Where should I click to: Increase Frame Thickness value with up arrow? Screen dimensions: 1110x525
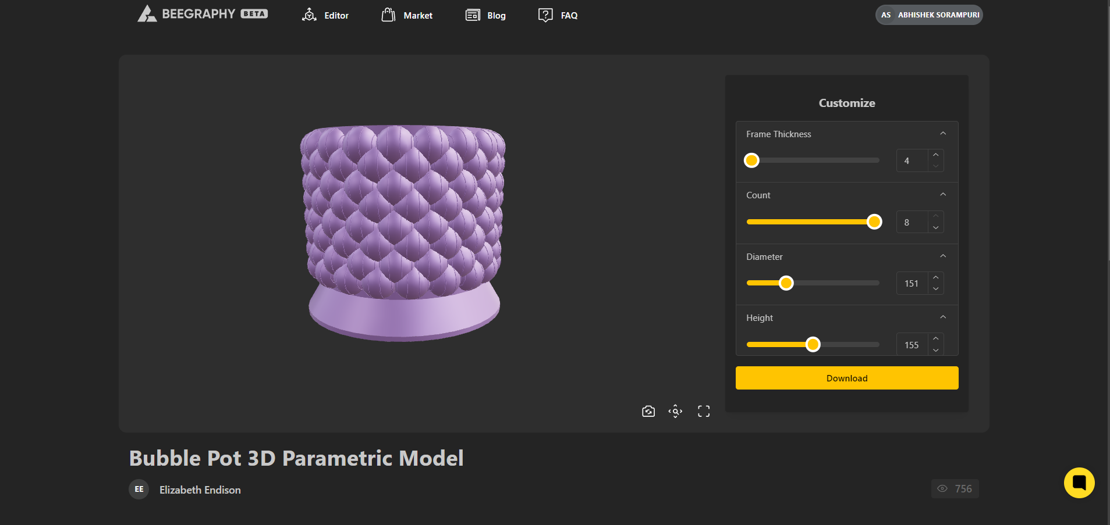(935, 155)
